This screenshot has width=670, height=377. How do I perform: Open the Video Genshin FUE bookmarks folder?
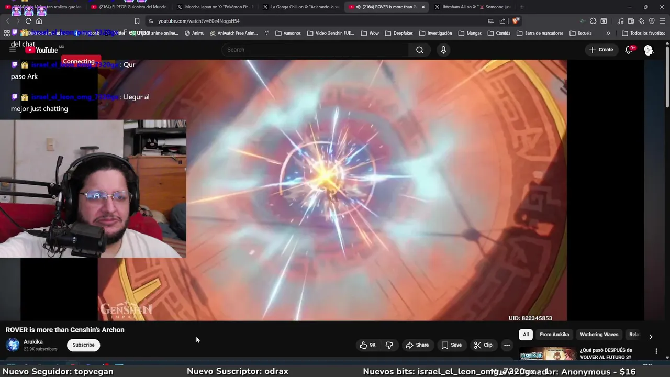click(330, 33)
